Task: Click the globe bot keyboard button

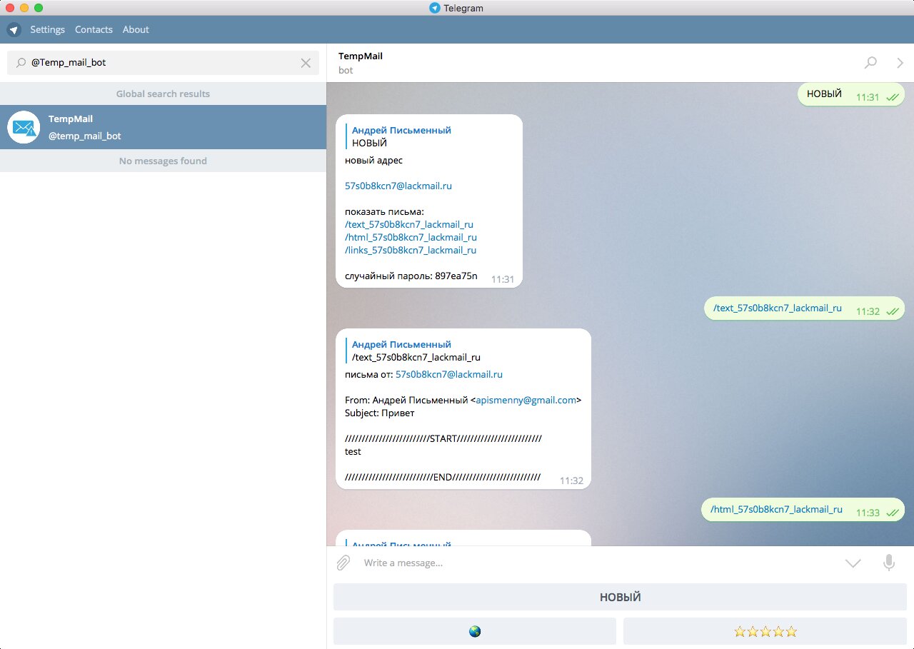Action: [475, 631]
